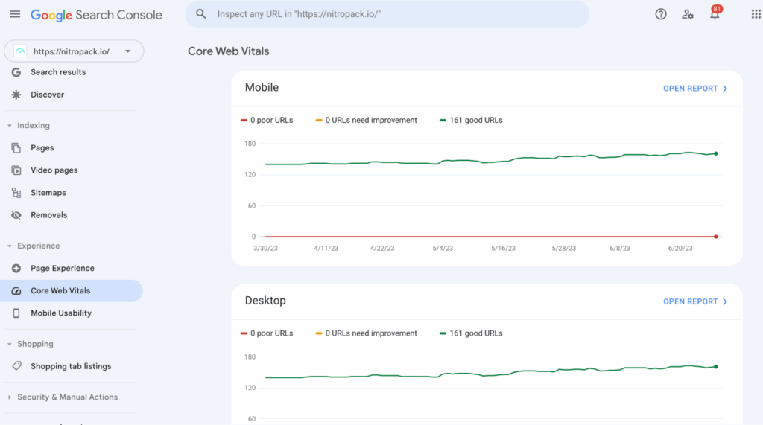Click the 5/16/23 date label
Viewport: 763px width, 425px height.
(x=503, y=248)
